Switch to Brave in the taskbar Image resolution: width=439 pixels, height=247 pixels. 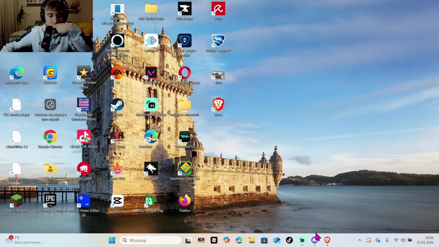(327, 240)
